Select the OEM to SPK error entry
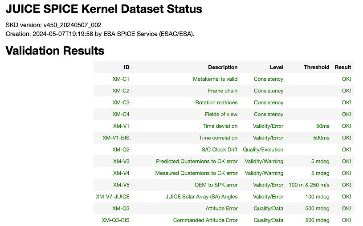 (216, 185)
